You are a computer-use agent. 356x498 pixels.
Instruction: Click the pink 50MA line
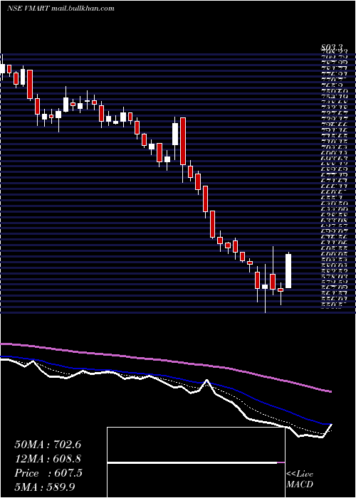point(165,361)
